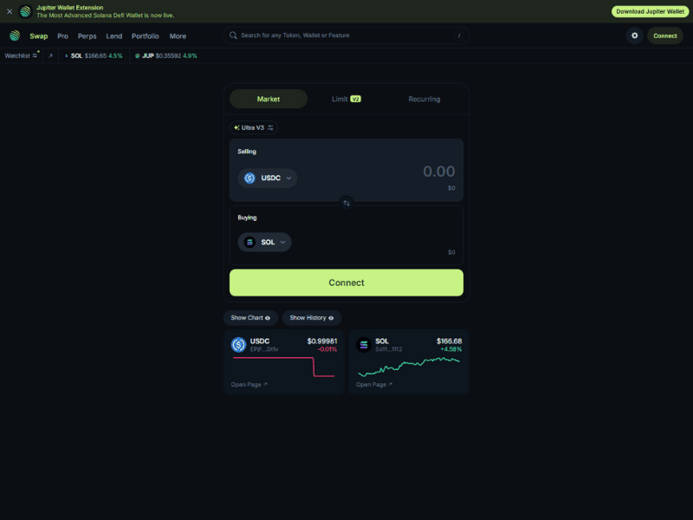Click the Download Jupiter Wallet button
This screenshot has width=693, height=520.
point(650,11)
